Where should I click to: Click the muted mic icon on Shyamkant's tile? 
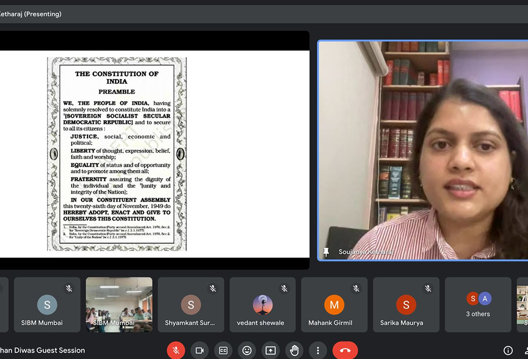(x=212, y=288)
